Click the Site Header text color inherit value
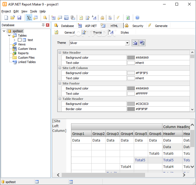Image resolution: width=196 pixels, height=185 pixels. pos(140,63)
